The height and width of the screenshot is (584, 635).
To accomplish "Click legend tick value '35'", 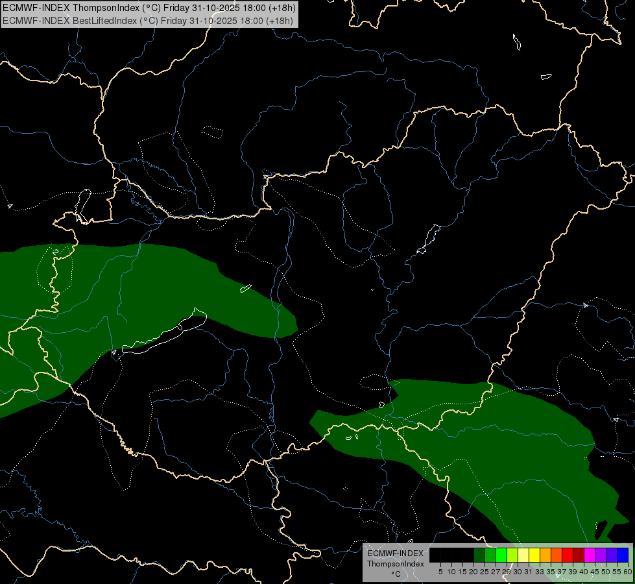I will point(551,572).
